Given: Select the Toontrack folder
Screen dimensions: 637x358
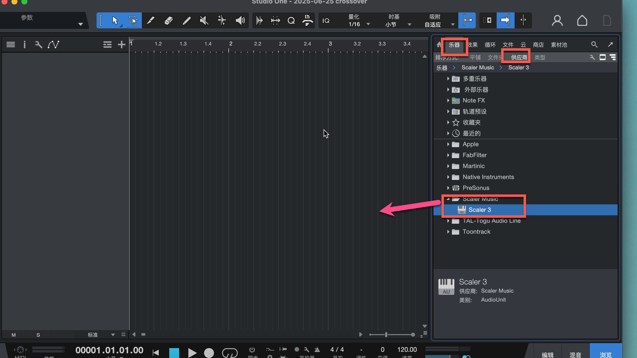Looking at the screenshot, I should pos(476,232).
